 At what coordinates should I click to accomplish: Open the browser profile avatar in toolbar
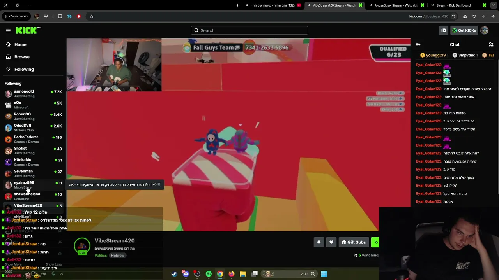tap(37, 16)
